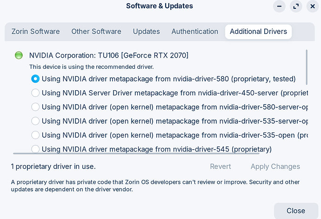Close window using title bar X icon
321x219 pixels.
(x=312, y=7)
